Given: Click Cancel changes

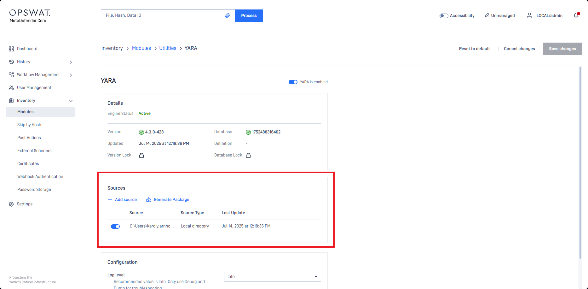Looking at the screenshot, I should [519, 49].
